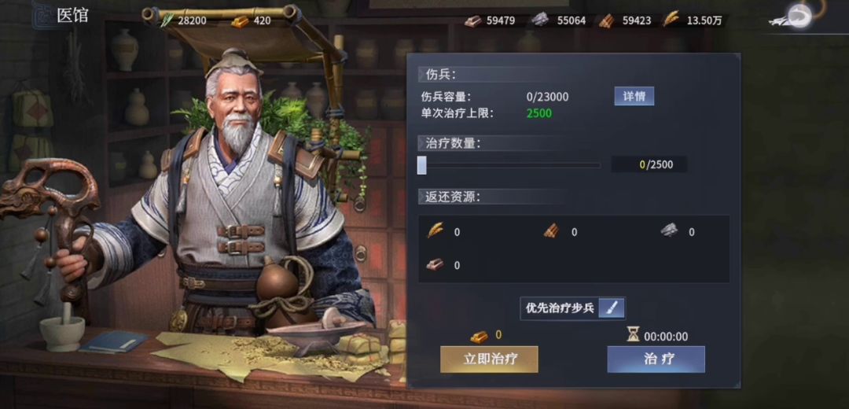This screenshot has height=409, width=849.
Task: Tap the wood icon in 返还资源
Action: pos(552,231)
